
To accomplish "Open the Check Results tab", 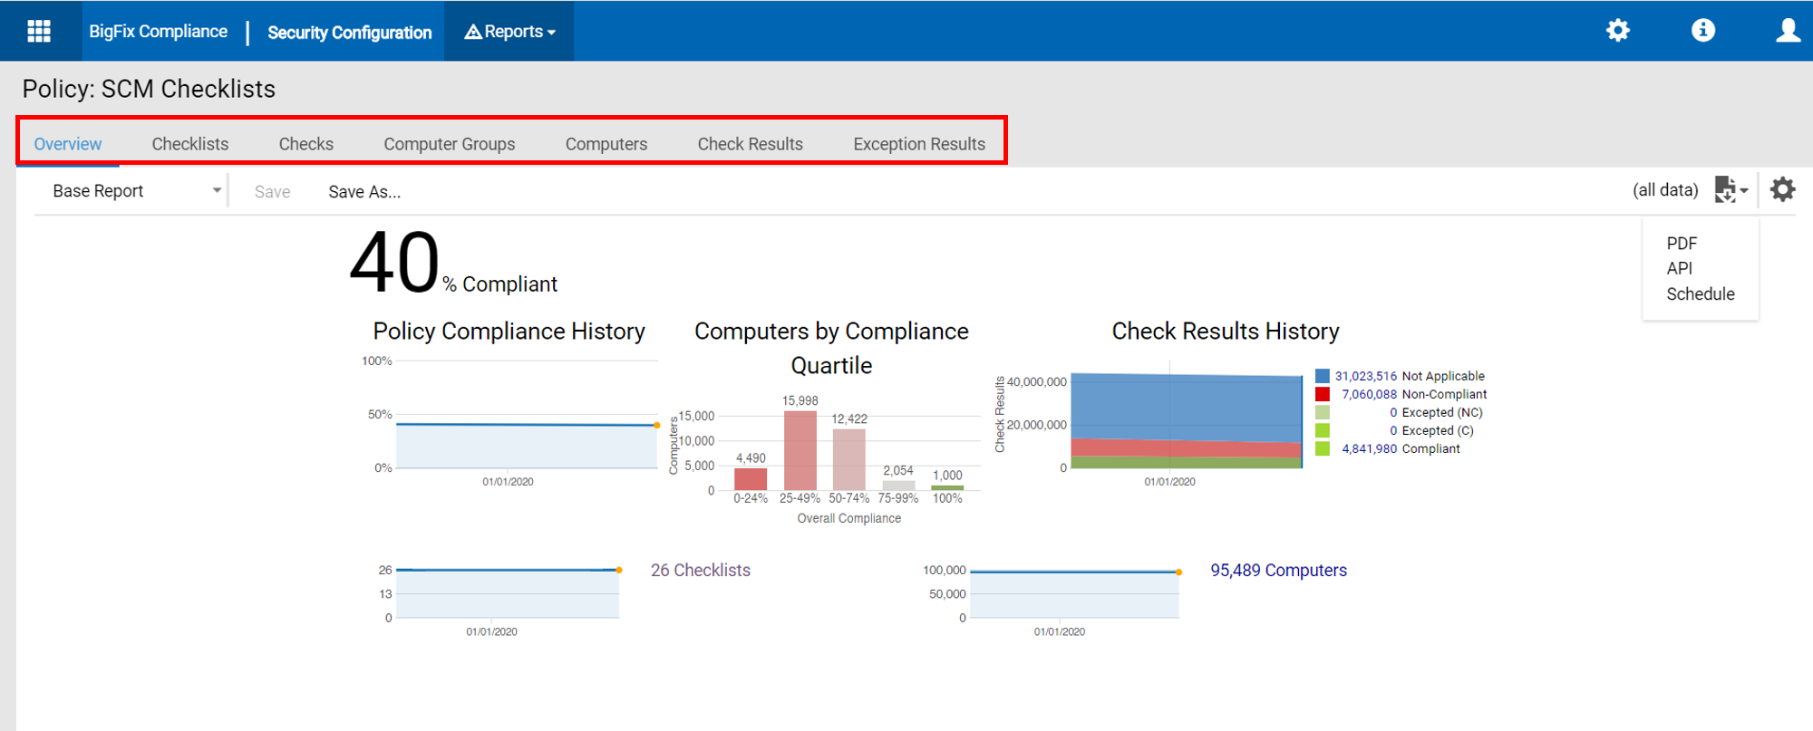I will [x=750, y=144].
